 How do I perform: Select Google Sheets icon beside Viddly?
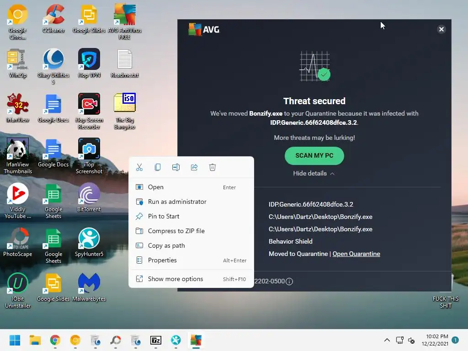tap(53, 201)
